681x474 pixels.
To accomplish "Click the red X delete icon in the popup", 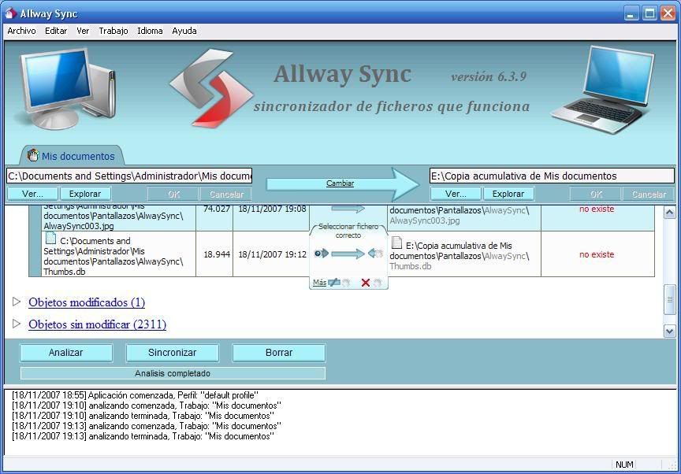I will pyautogui.click(x=366, y=283).
